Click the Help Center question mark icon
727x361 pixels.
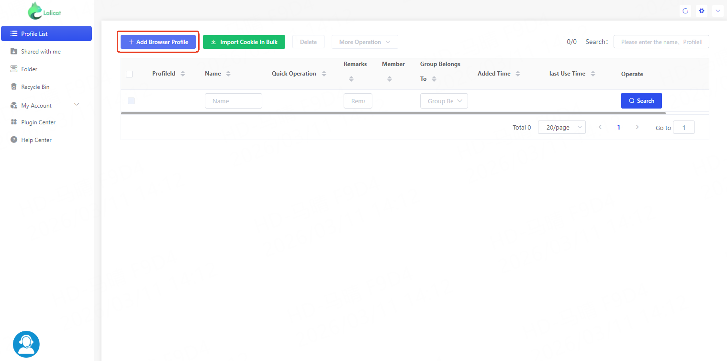[14, 140]
